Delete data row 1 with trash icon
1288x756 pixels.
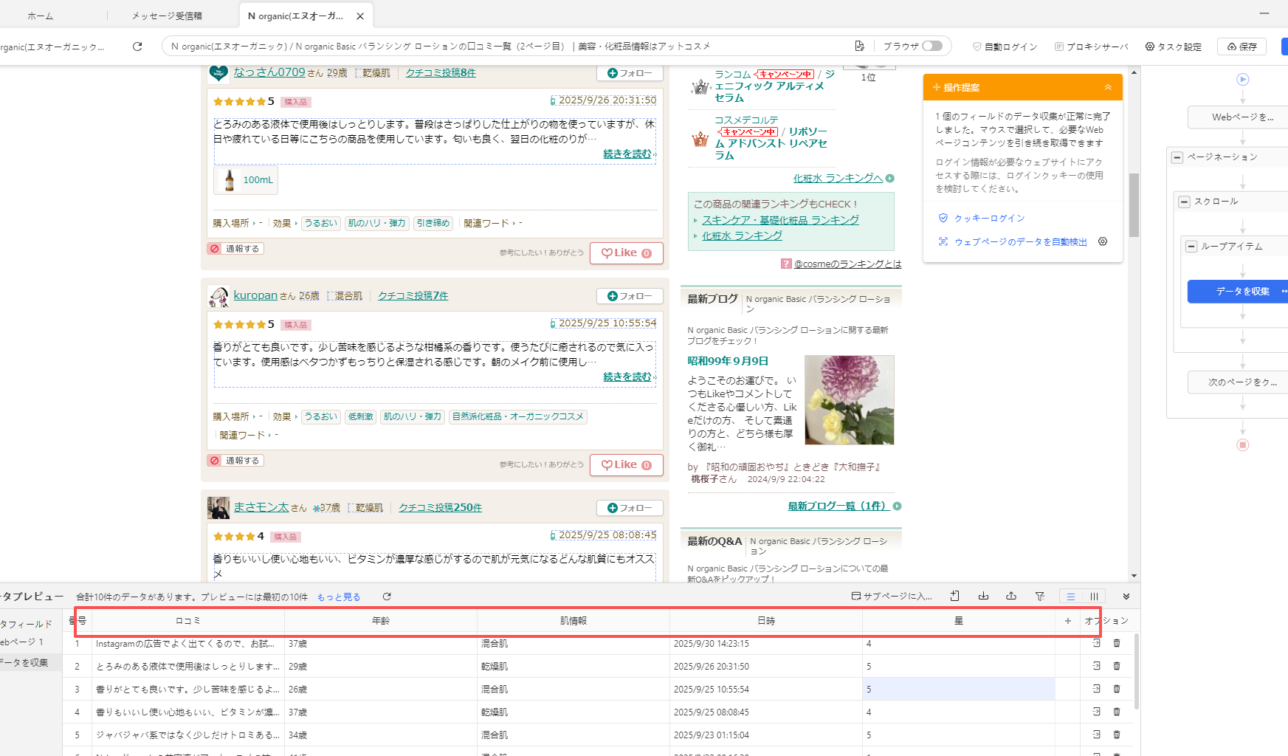(1117, 644)
